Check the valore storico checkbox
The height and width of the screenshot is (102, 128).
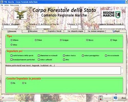point(64,56)
